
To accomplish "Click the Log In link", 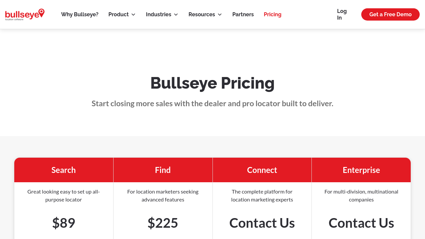I will pyautogui.click(x=342, y=15).
